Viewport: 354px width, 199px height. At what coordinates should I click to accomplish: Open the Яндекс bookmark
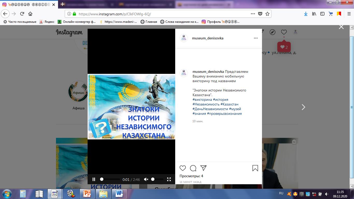pyautogui.click(x=47, y=22)
